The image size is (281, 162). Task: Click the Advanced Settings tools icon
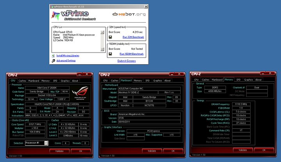pos(53,61)
